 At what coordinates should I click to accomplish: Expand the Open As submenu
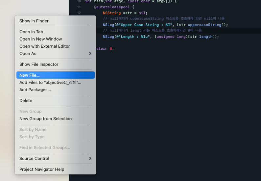pyautogui.click(x=56, y=54)
